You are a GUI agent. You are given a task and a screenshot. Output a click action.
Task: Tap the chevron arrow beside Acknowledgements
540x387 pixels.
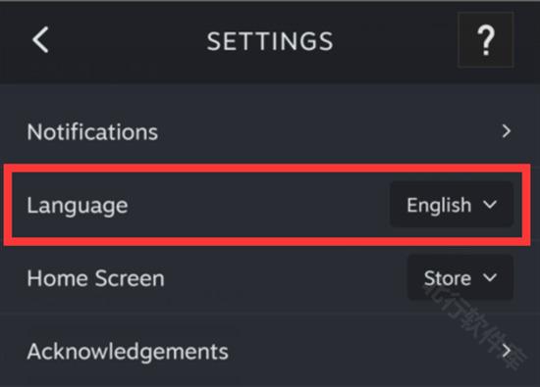coord(506,351)
